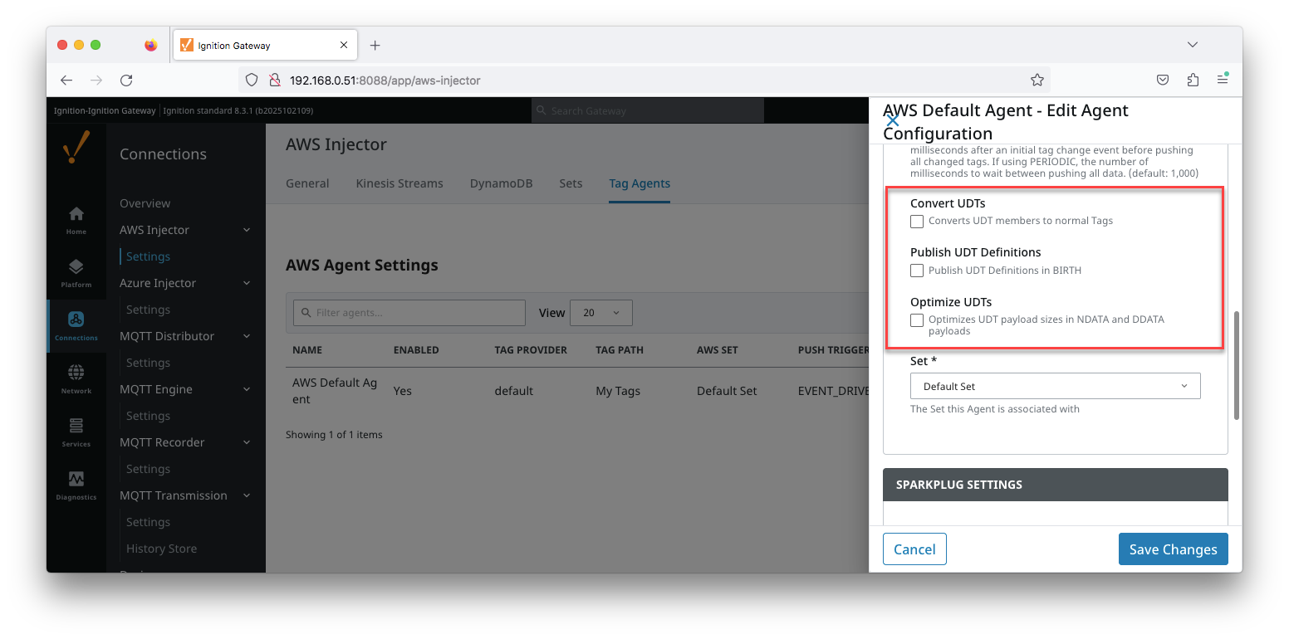Viewport: 1289px width, 639px height.
Task: Select the Network globe icon
Action: [76, 378]
